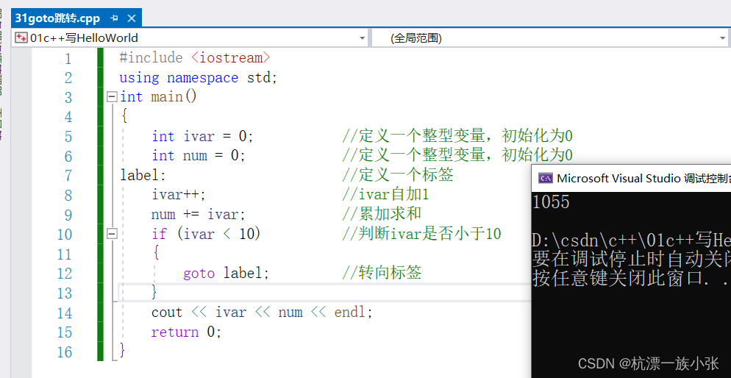Click the 按任意键关闭此窗口 console text

click(x=630, y=278)
